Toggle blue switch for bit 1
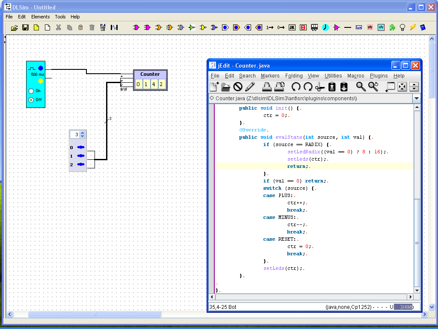This screenshot has width=438, height=329. (x=81, y=156)
